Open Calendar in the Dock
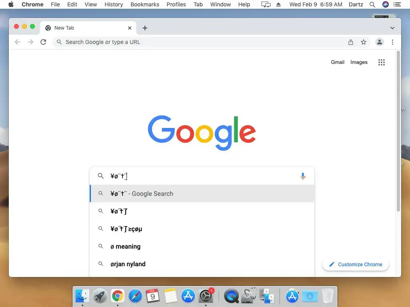The height and width of the screenshot is (307, 410). click(153, 296)
